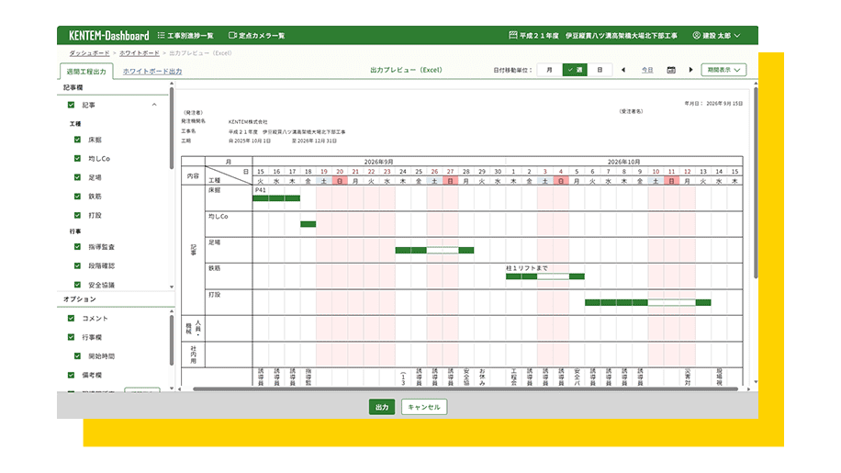Toggle the 安全協議 event checkbox

[x=77, y=284]
